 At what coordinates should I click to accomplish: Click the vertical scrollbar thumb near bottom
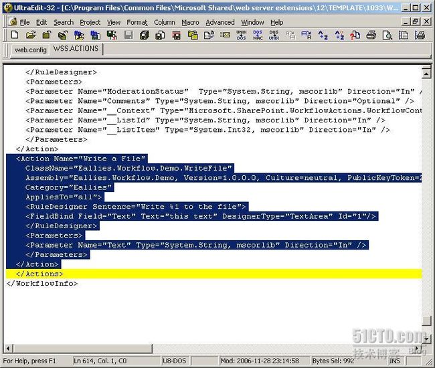[x=426, y=320]
